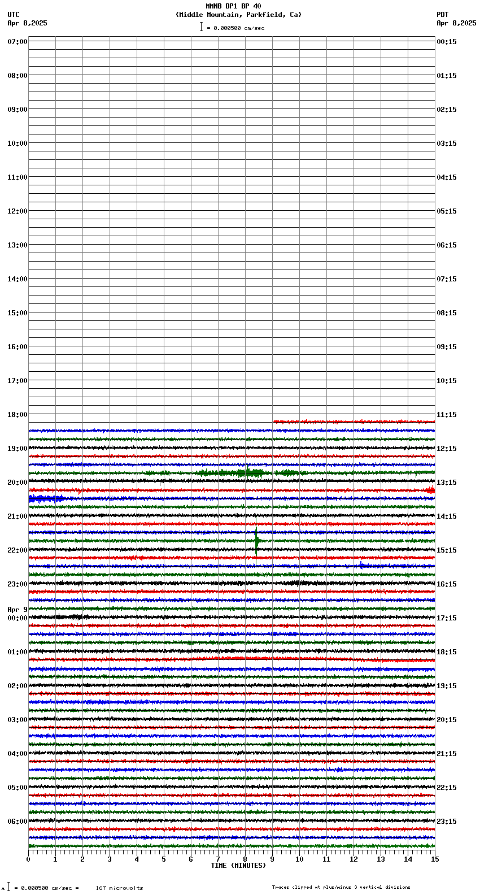Select the '22:00' UTC time label
The width and height of the screenshot is (480, 895).
click(x=18, y=550)
